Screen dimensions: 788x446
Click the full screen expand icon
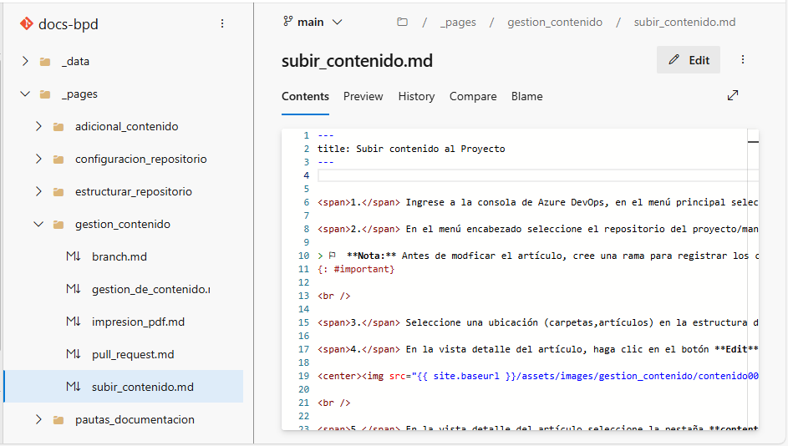click(x=733, y=96)
